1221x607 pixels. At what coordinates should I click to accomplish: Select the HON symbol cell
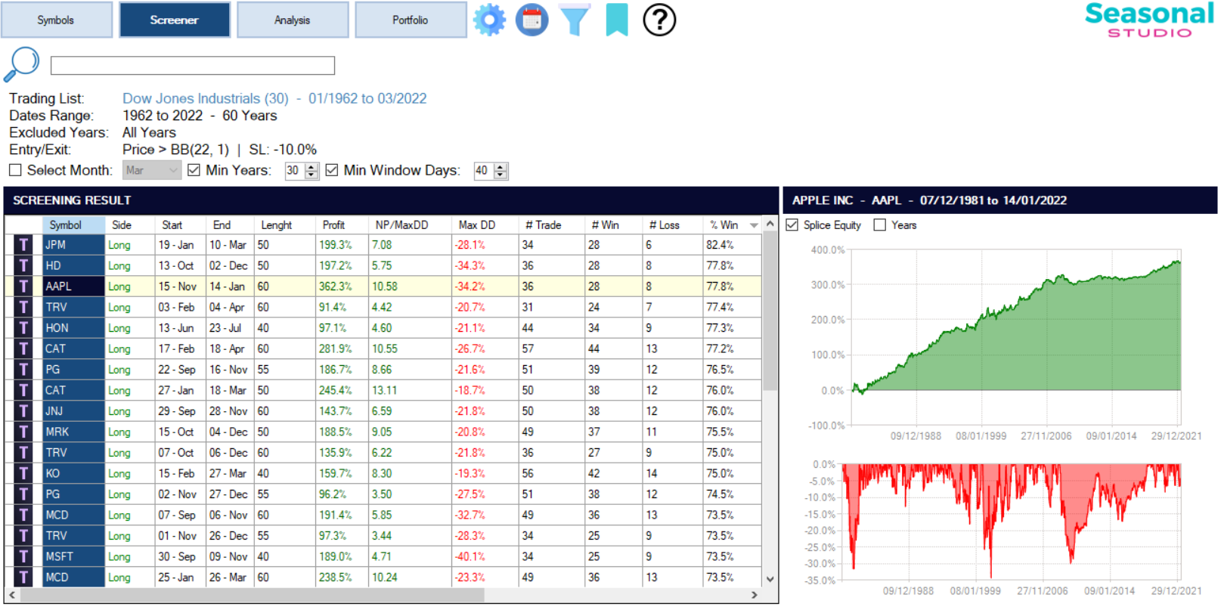coord(73,328)
